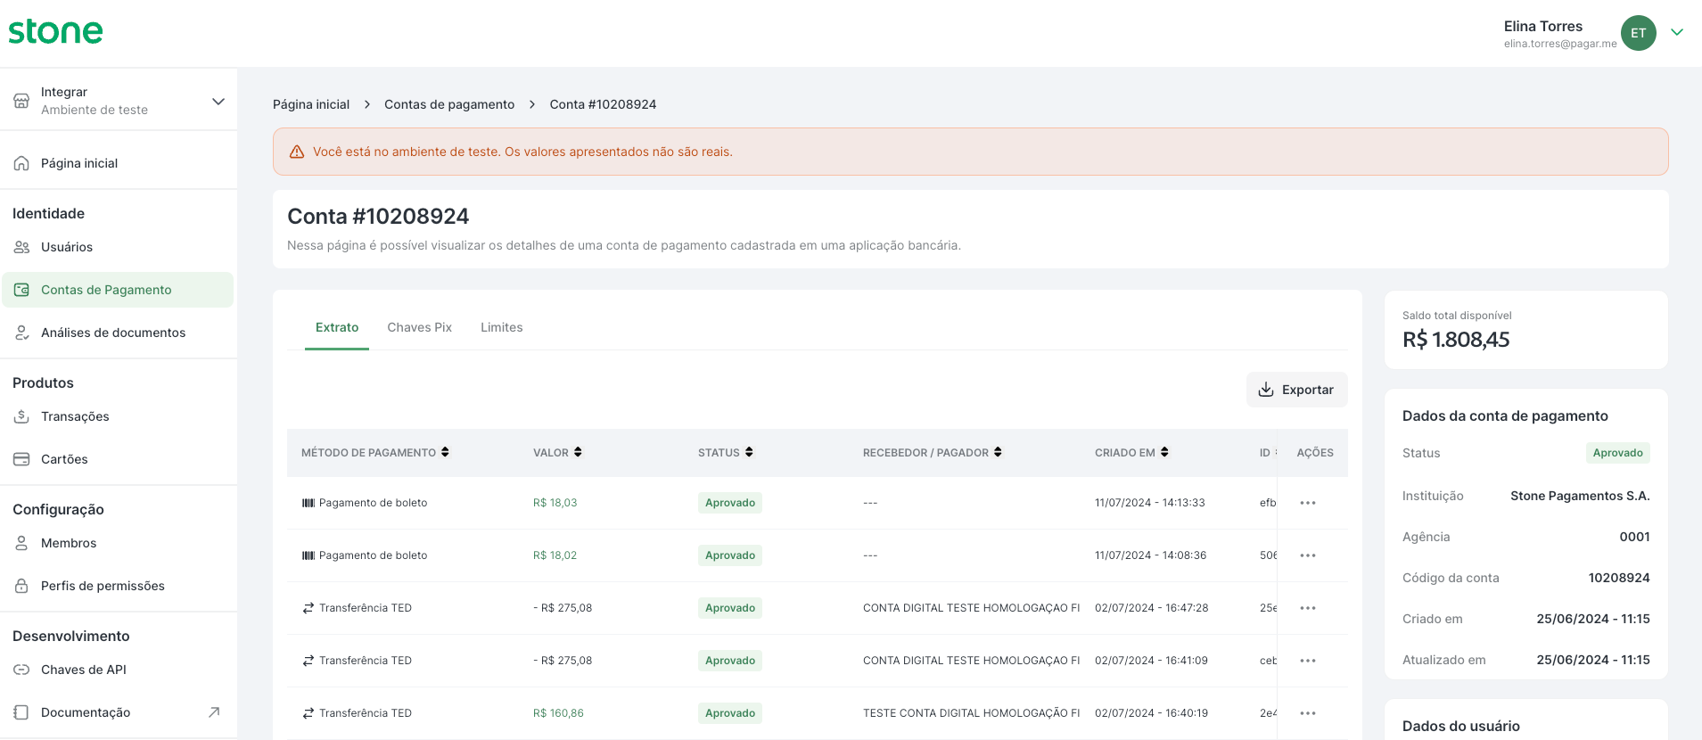Open actions for TED created 16:41:09
Viewport: 1702px width, 740px height.
point(1308,661)
